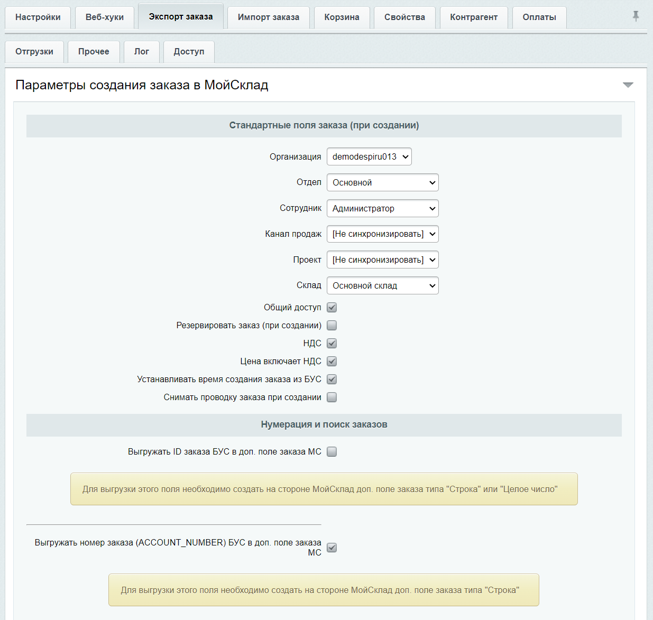Open the Лог tab
The image size is (653, 620).
[x=142, y=52]
